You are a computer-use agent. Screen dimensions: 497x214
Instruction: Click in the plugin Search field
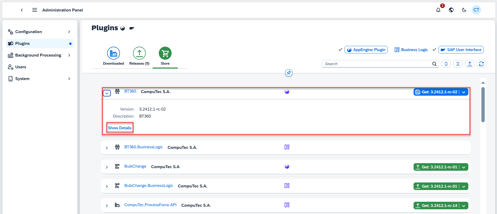(377, 64)
